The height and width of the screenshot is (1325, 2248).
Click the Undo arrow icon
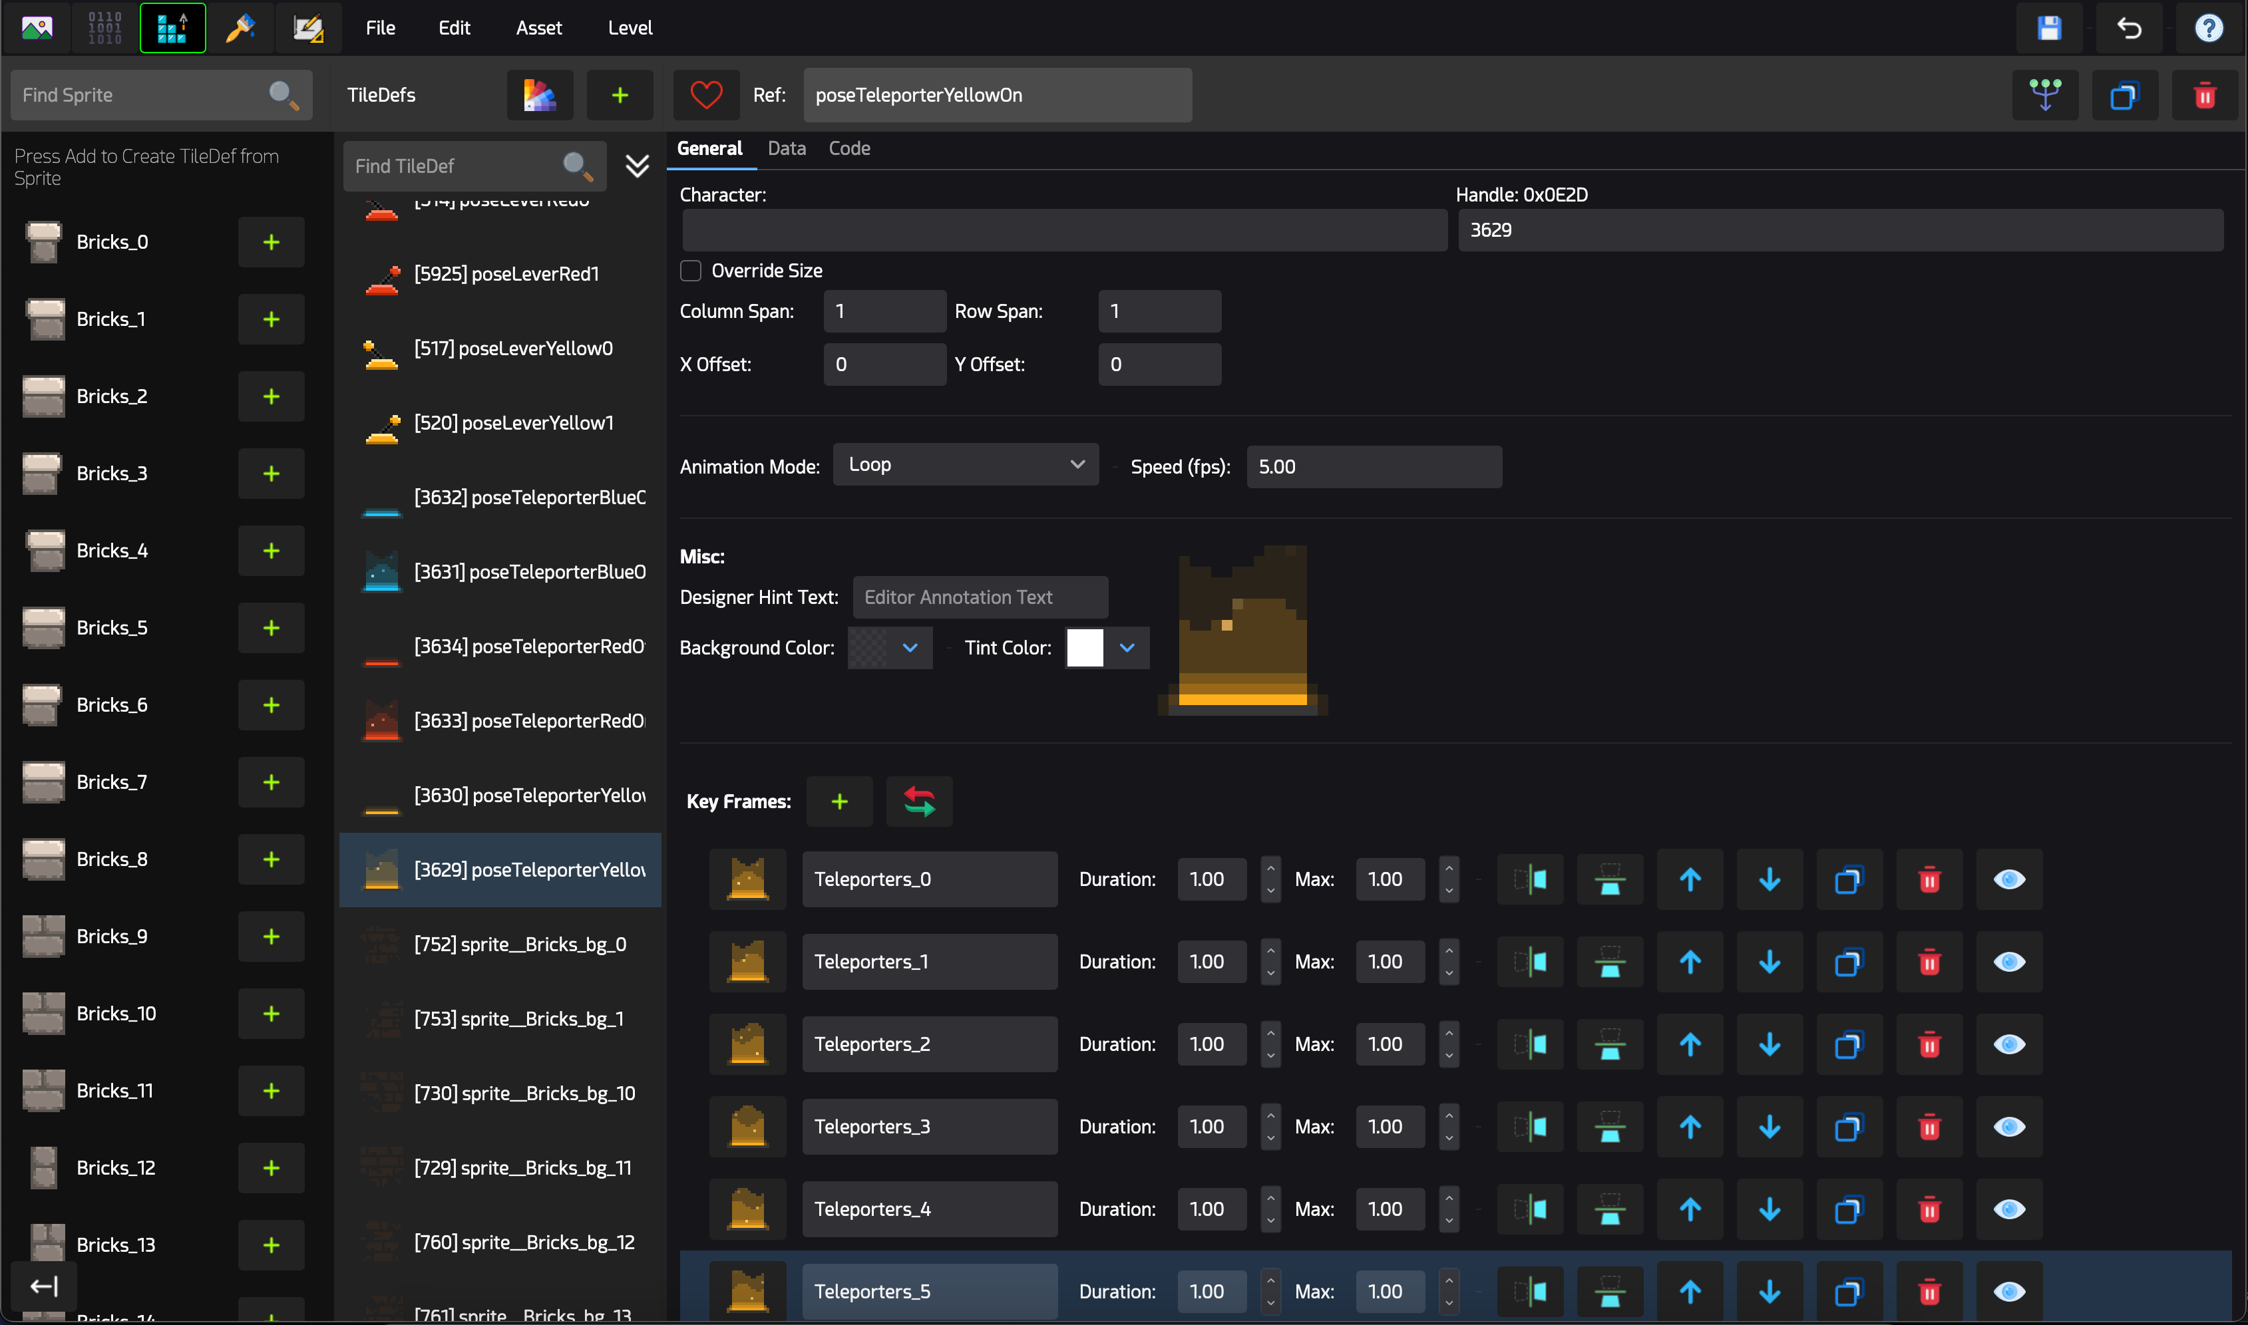[2130, 28]
